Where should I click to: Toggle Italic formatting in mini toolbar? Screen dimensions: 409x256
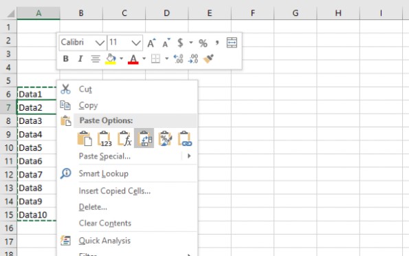(x=80, y=58)
